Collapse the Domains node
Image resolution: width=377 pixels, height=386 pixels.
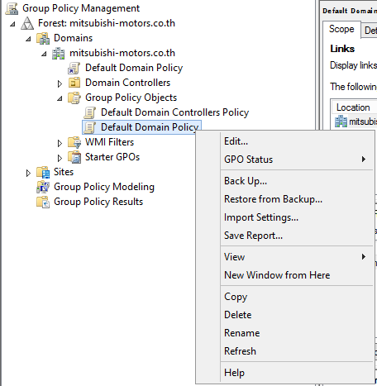28,39
